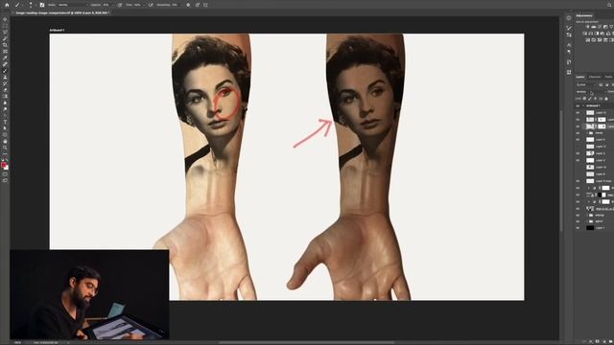
Task: Open the brush Mode dropdown in options bar
Action: 73,5
